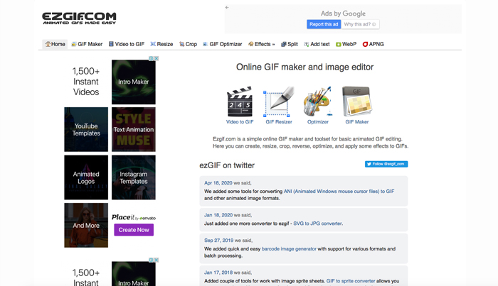Click the 1,500+ Instant Videos ad text
498x286 pixels.
click(x=86, y=82)
